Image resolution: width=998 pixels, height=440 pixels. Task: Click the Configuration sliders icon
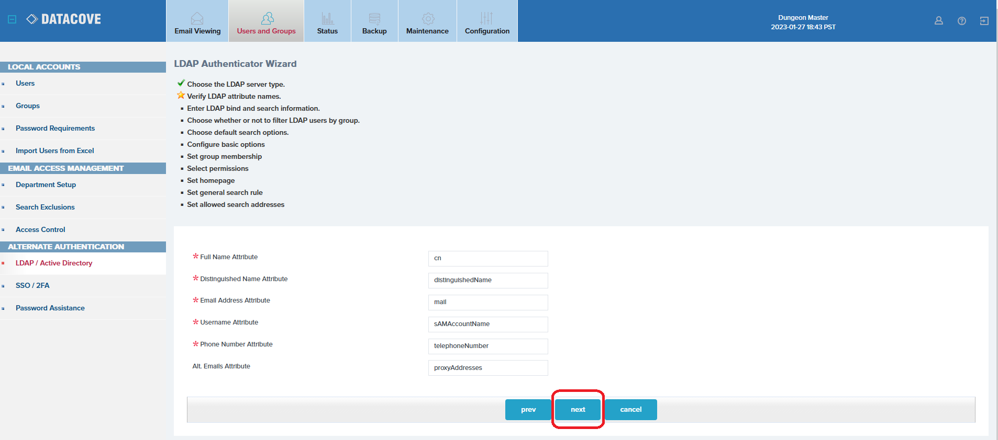point(486,19)
